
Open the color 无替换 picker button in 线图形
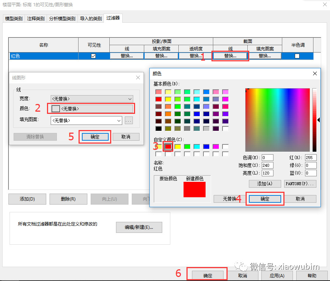click(92, 109)
